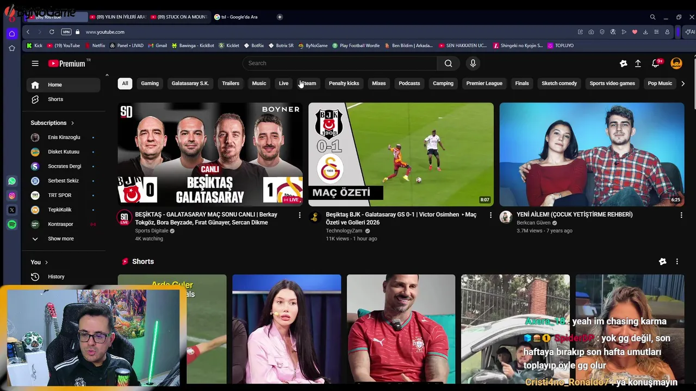Open Shorts shelf three-dot menu

(x=677, y=262)
